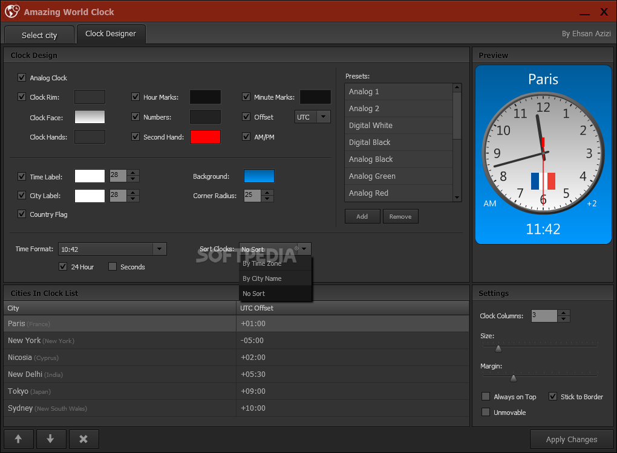Hide the Country Flag via checkbox

tap(22, 214)
